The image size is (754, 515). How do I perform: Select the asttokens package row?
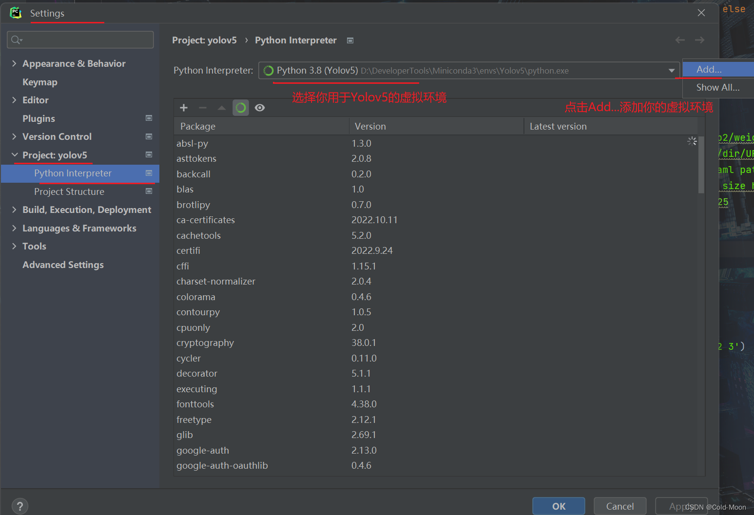pyautogui.click(x=436, y=158)
